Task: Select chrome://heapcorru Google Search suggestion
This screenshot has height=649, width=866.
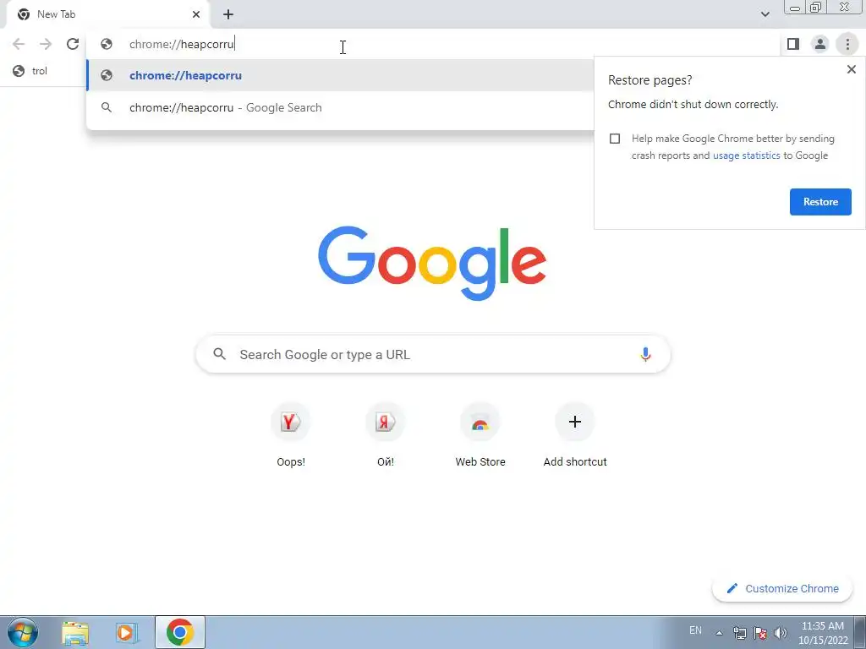Action: coord(340,107)
